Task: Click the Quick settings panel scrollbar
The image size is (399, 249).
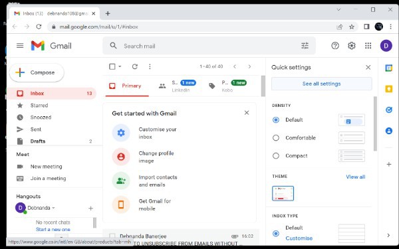Action: pyautogui.click(x=375, y=124)
